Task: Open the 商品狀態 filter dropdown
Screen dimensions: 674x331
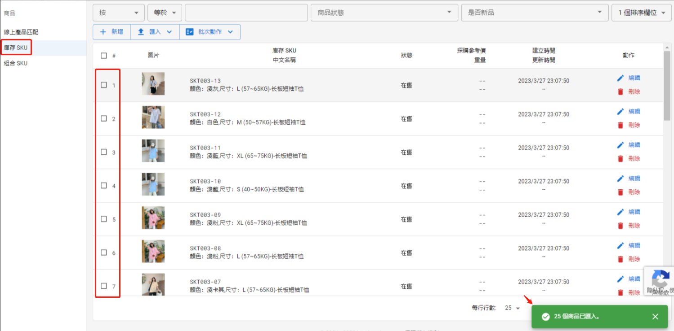Action: tap(384, 13)
